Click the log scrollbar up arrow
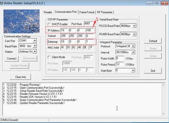Screen dimensions: 169x123 163,85
